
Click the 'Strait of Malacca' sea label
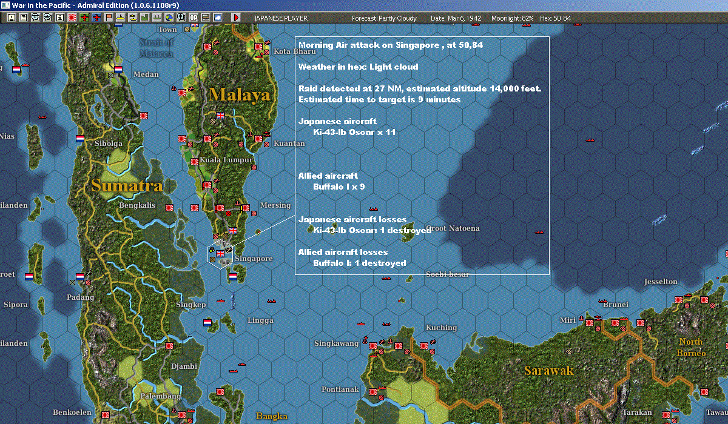tap(157, 48)
